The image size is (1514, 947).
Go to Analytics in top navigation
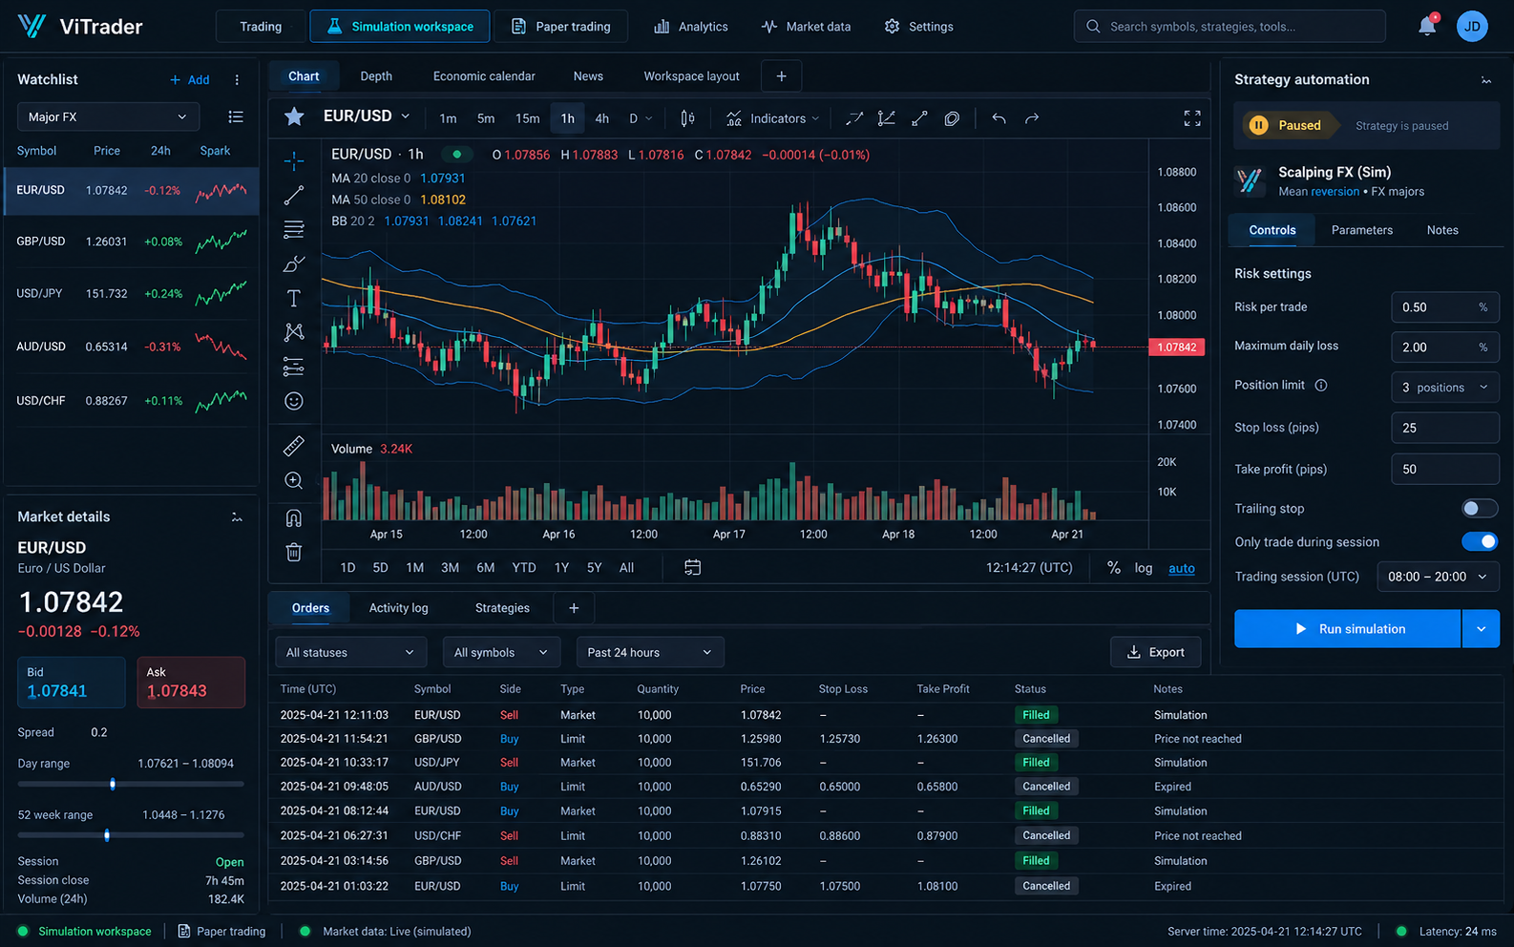tap(691, 27)
